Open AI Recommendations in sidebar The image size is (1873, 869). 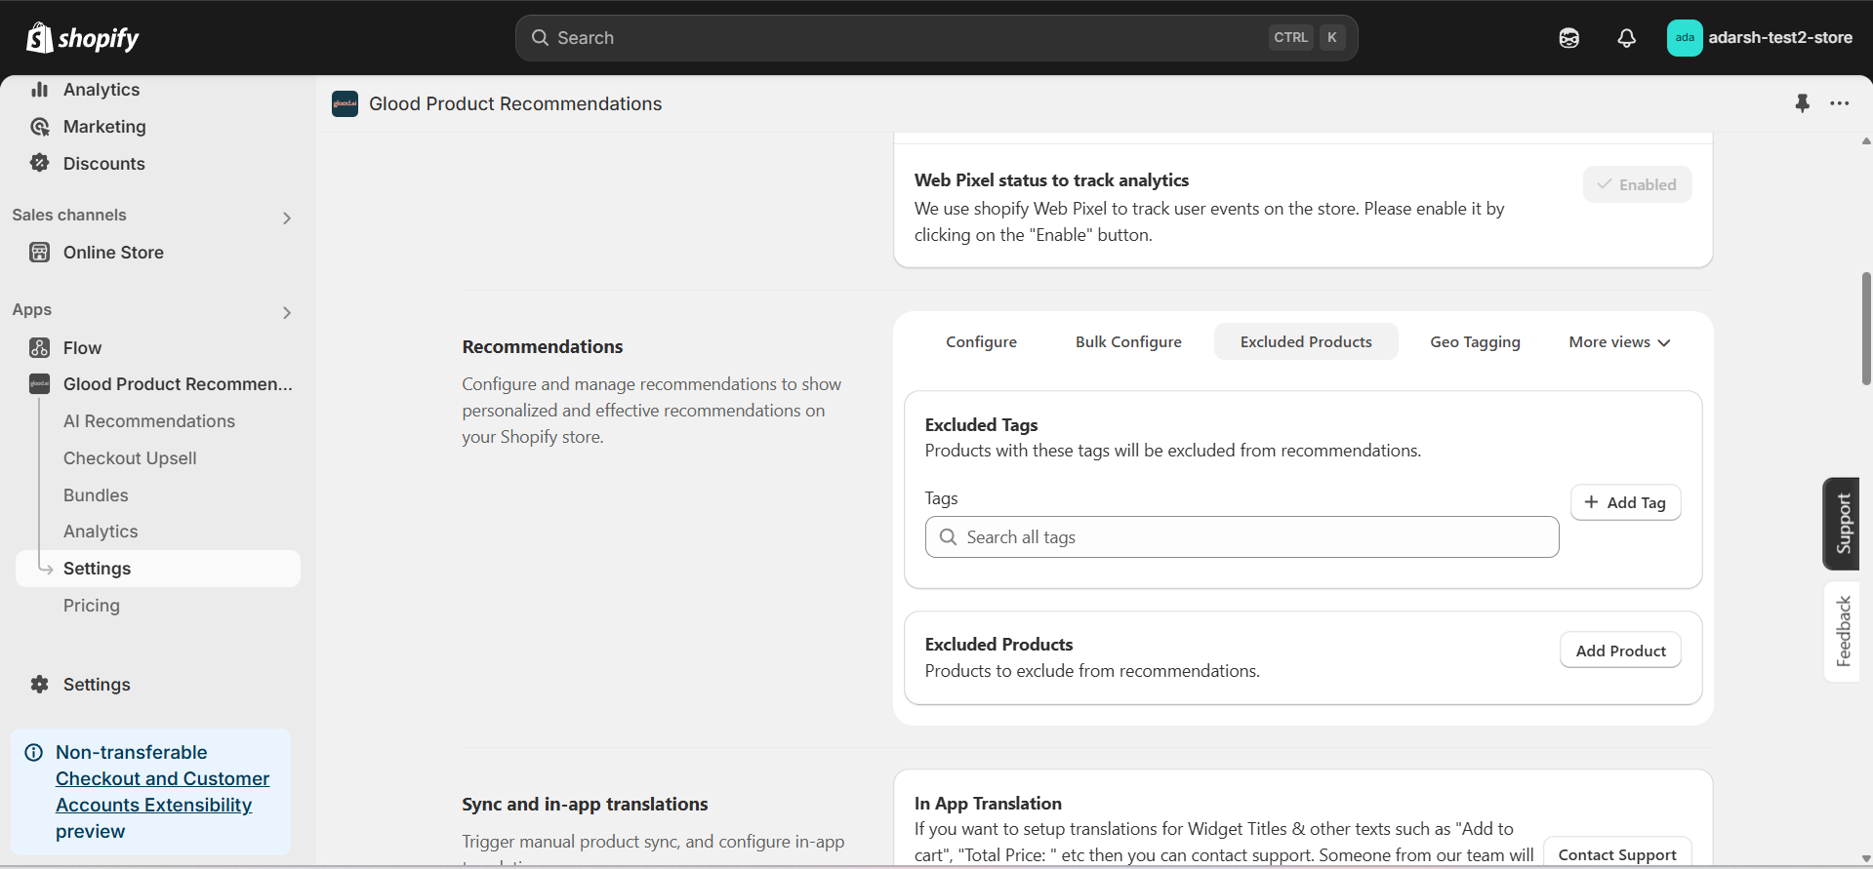pos(149,421)
